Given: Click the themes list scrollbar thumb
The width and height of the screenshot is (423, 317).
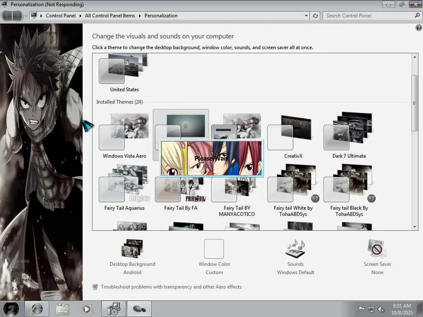Looking at the screenshot, I should pos(415,103).
